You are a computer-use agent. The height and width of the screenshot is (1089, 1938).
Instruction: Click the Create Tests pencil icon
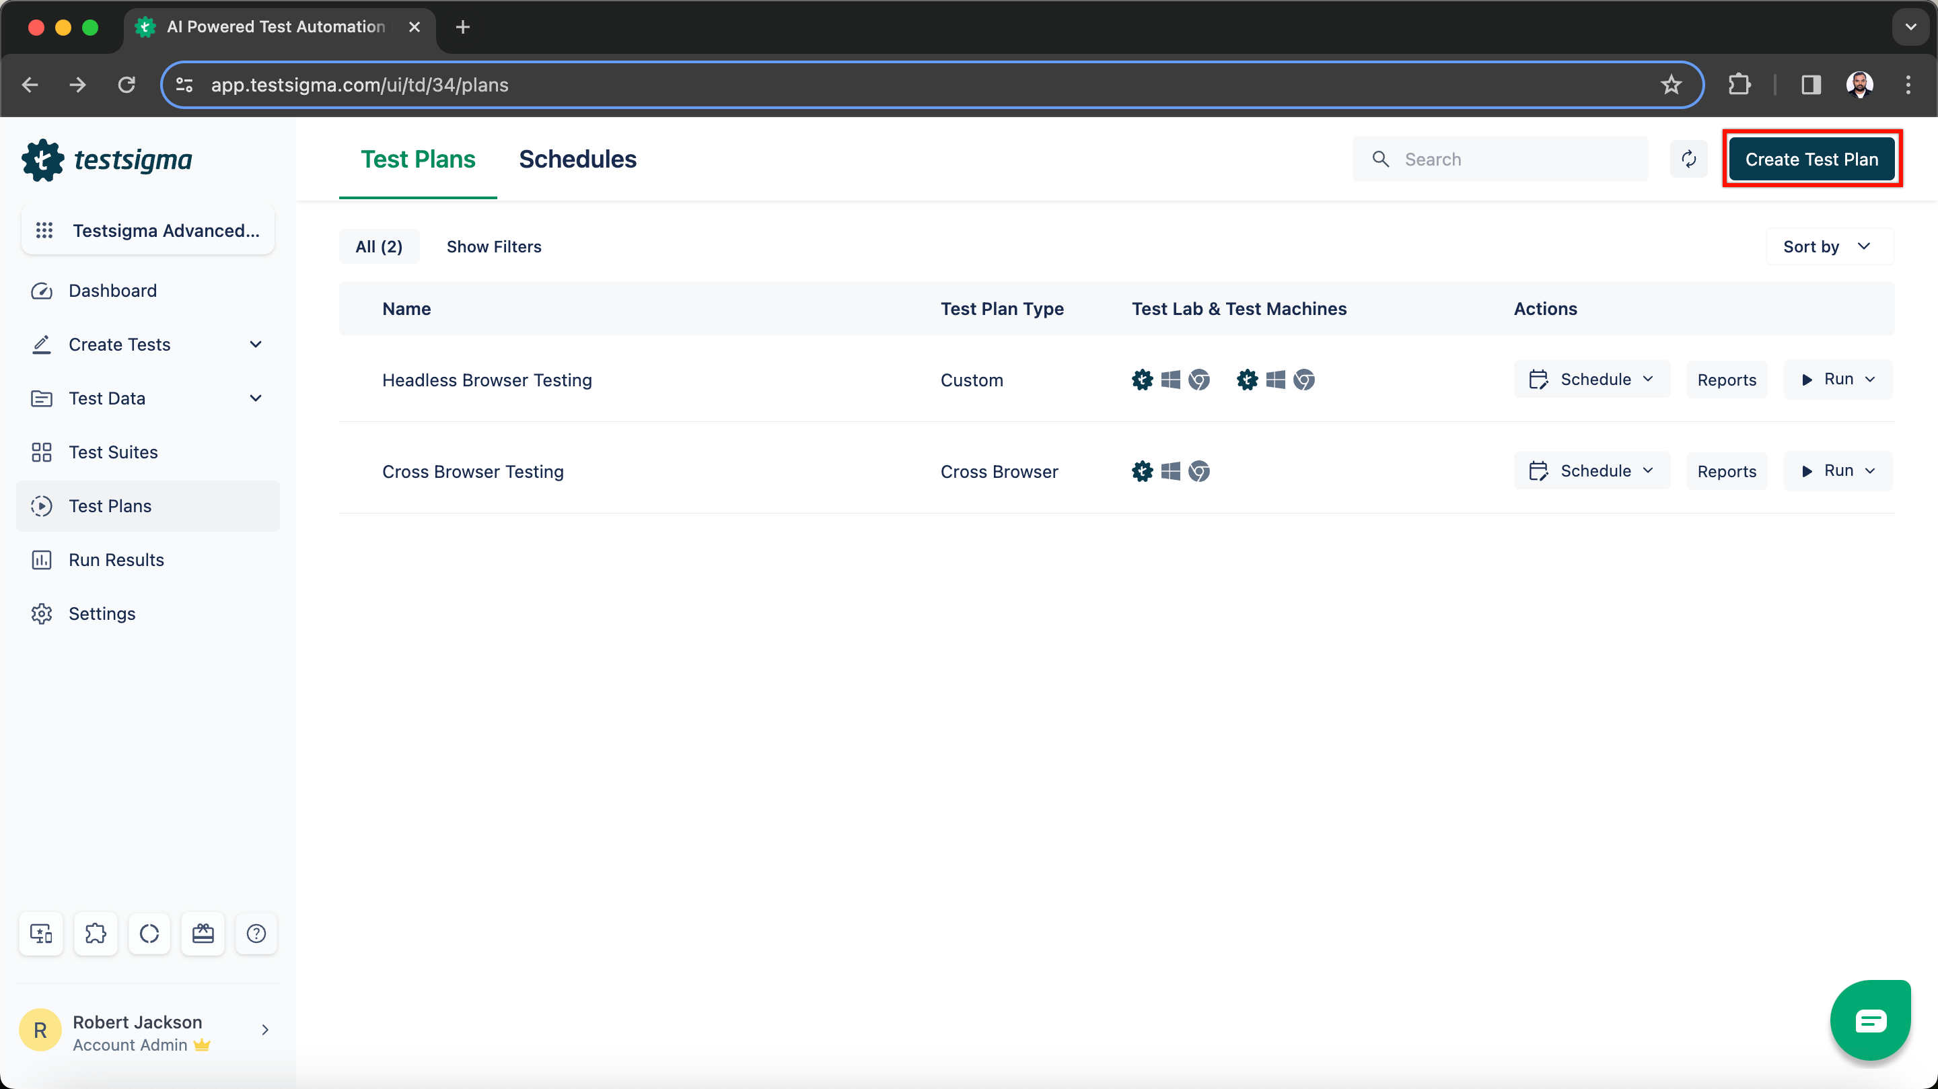pos(41,345)
